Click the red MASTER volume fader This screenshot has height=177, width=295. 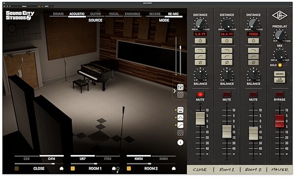280,121
